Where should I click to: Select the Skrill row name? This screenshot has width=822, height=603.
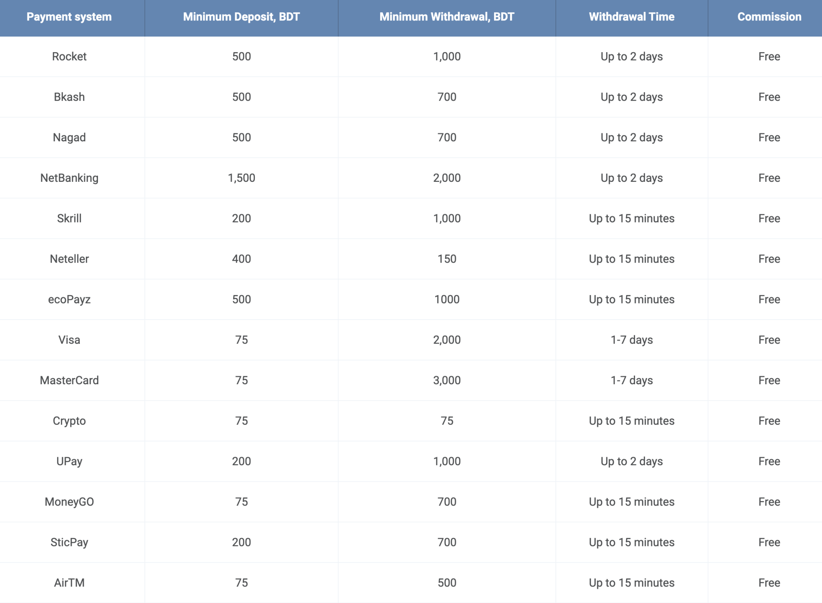click(69, 218)
